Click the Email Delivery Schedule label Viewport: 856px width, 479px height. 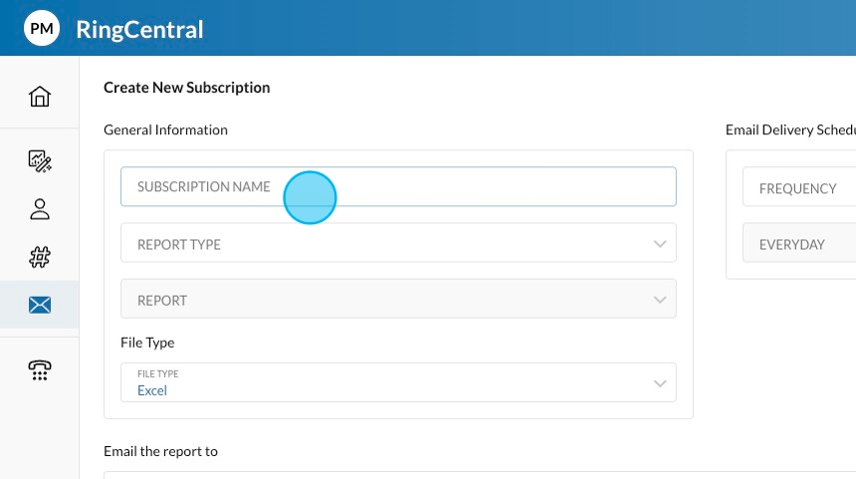[790, 129]
